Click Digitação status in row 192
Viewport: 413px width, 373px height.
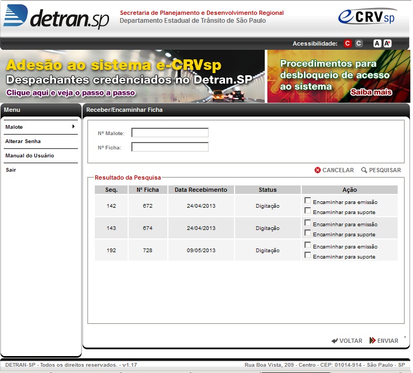click(x=267, y=250)
